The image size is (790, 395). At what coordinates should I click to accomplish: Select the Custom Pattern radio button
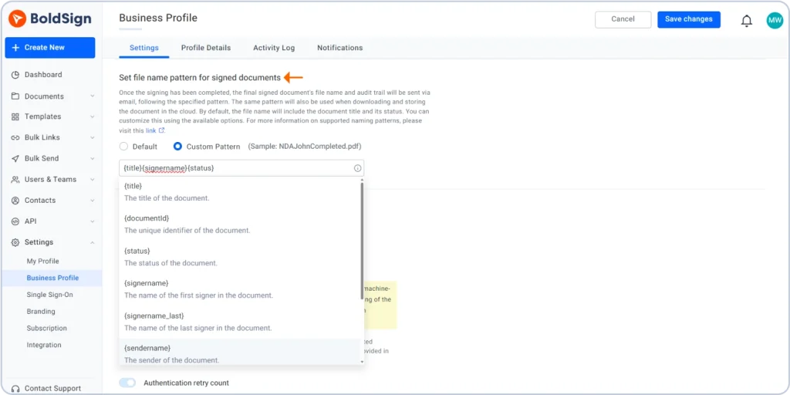pyautogui.click(x=177, y=147)
